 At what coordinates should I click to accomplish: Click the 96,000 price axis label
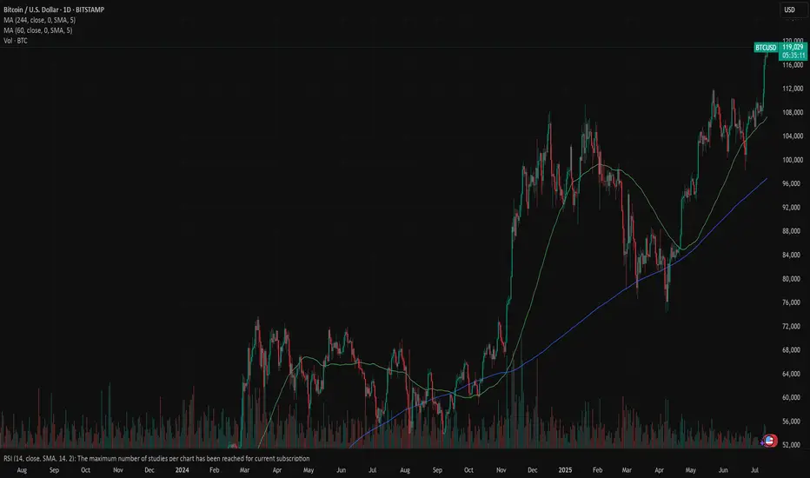[793, 184]
